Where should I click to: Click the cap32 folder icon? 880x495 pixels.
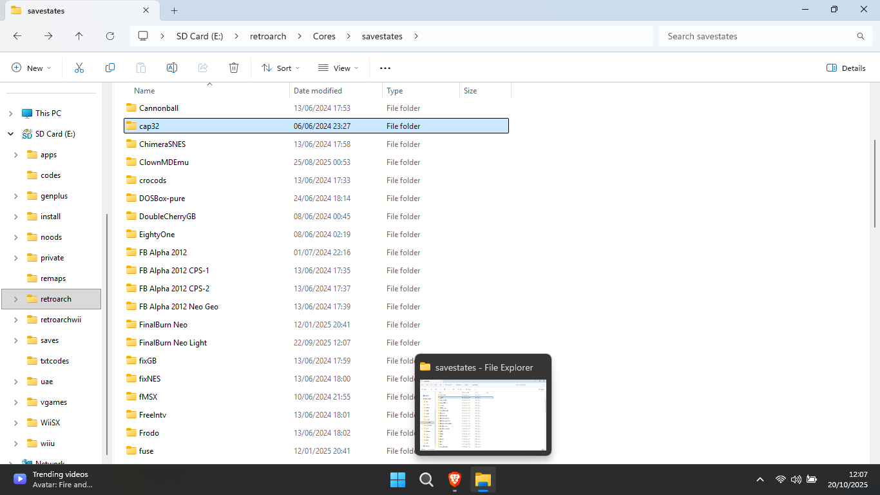tap(131, 126)
